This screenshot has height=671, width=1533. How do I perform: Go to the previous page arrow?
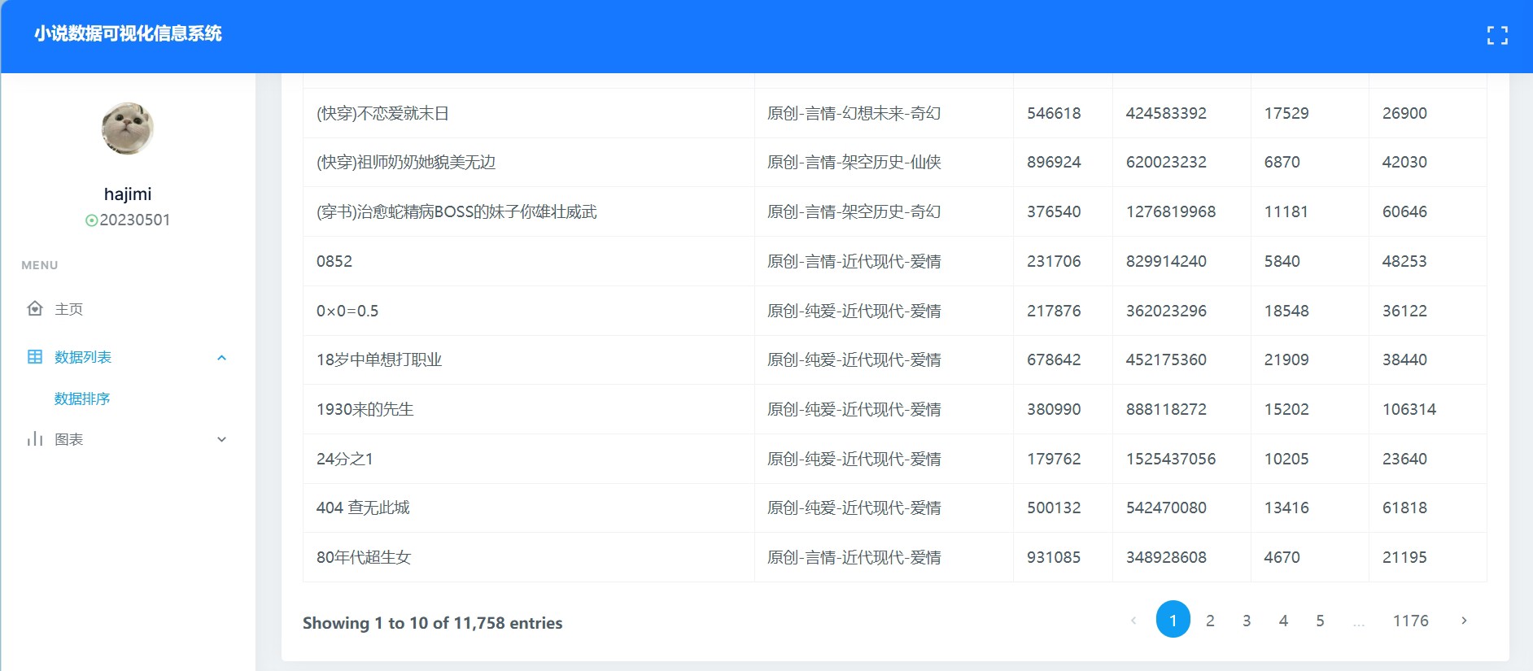(x=1133, y=621)
